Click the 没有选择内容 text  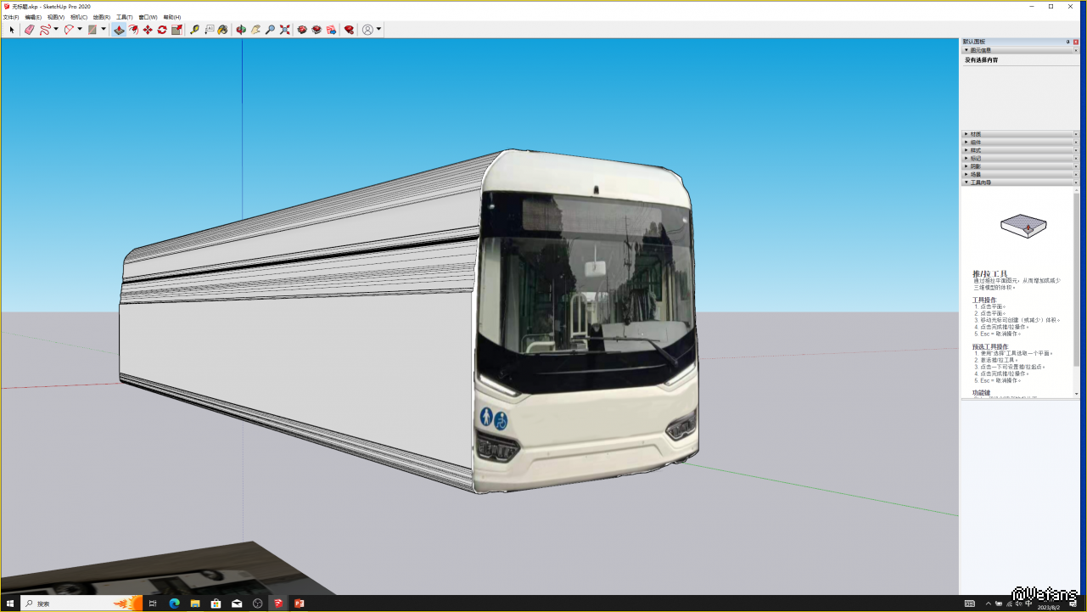tap(982, 60)
